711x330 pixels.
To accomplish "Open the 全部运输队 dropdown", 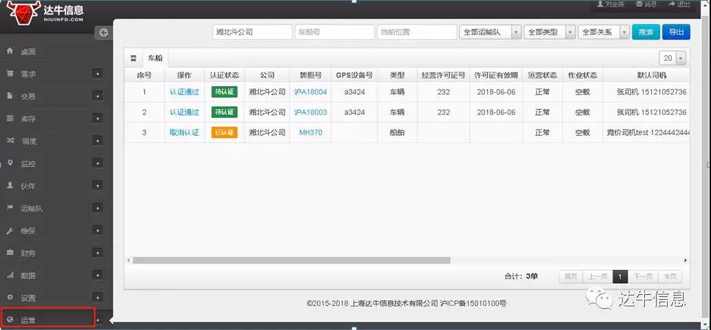I will [x=489, y=32].
